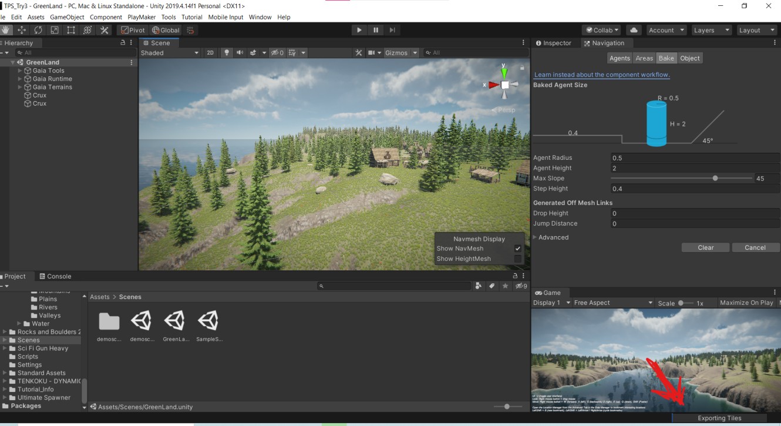Click the Clear navmesh button
Viewport: 781px width, 426px height.
706,247
